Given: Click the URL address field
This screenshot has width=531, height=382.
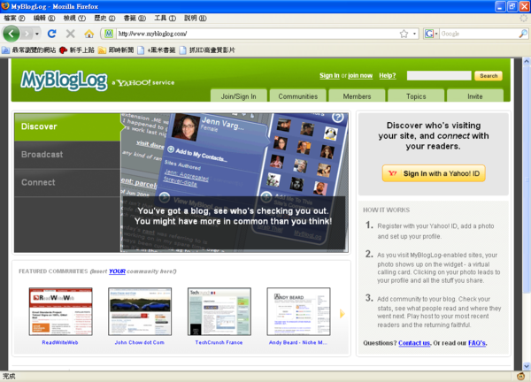Looking at the screenshot, I should pos(258,34).
